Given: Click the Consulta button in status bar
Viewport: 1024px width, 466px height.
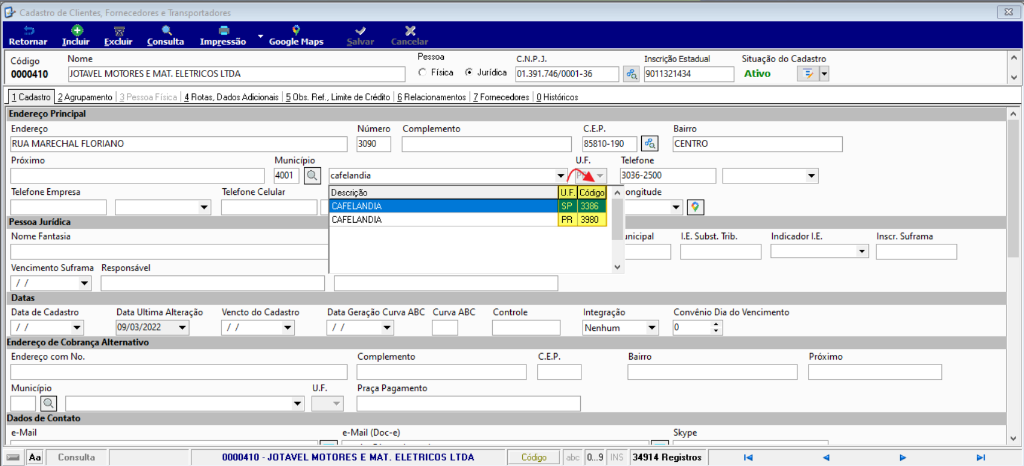Looking at the screenshot, I should click(77, 458).
